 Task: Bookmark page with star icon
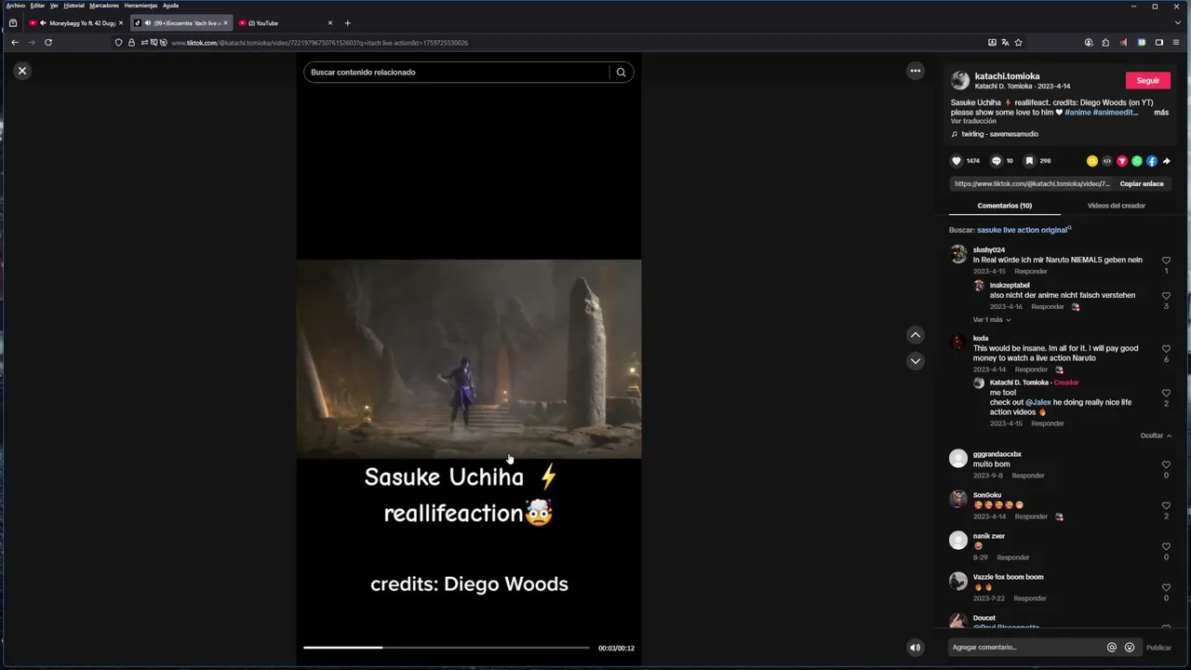pos(1018,43)
